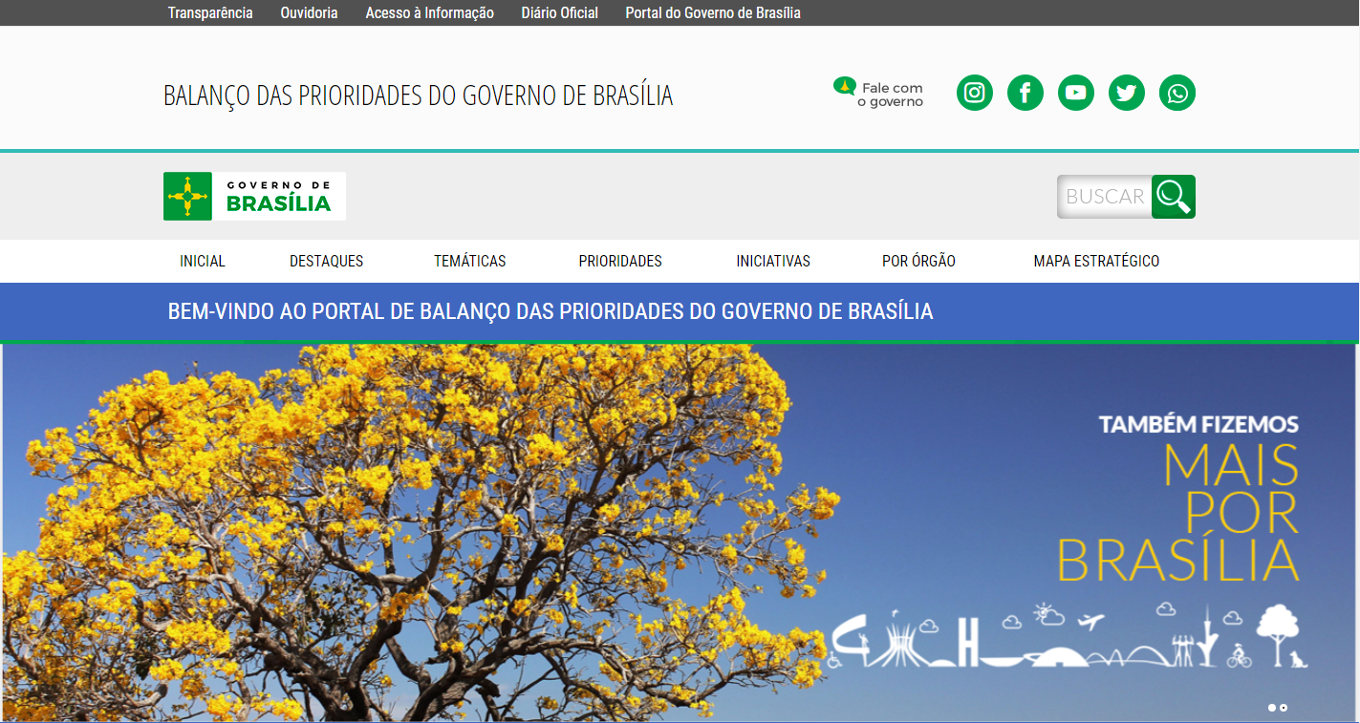
Task: Go to the INICIAL menu item
Action: pos(203,261)
